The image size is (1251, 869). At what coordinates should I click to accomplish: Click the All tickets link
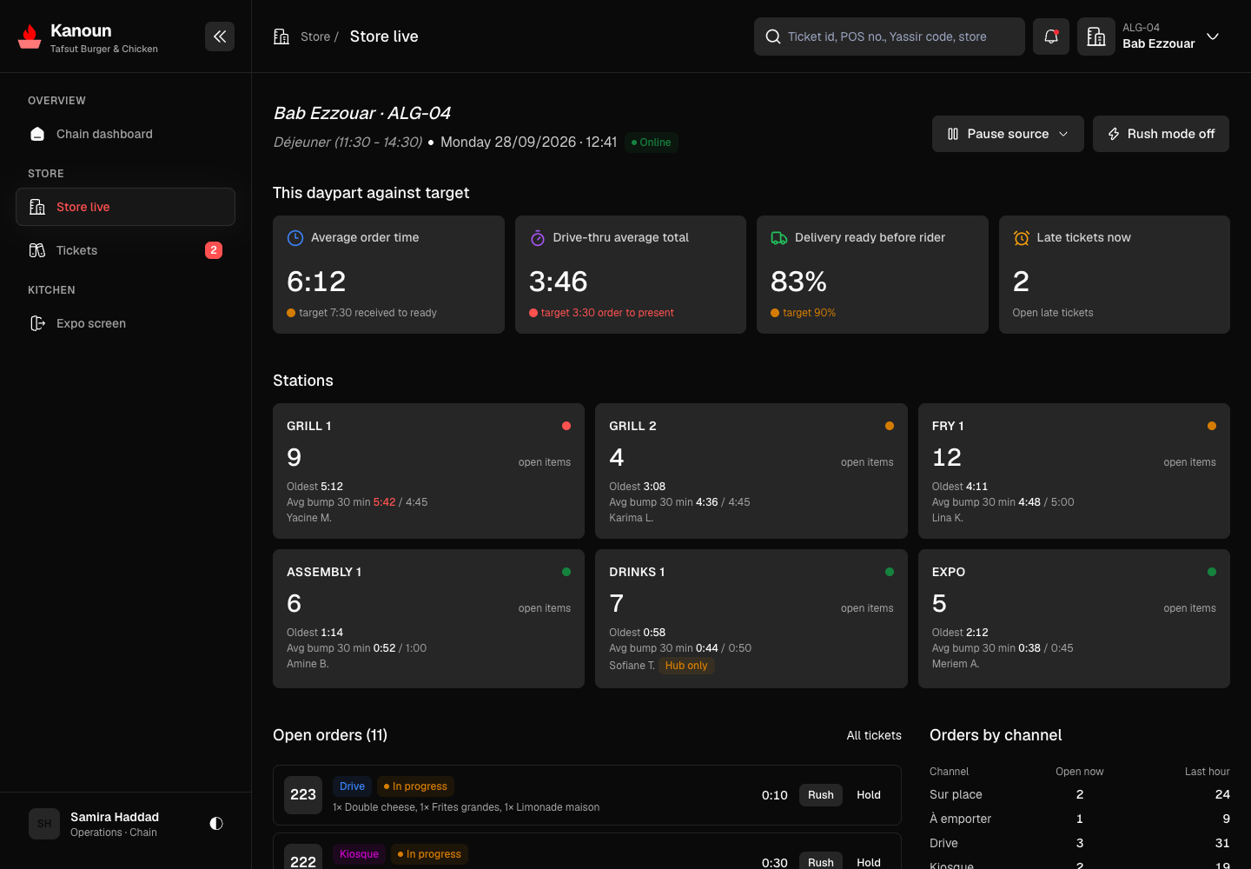[874, 735]
